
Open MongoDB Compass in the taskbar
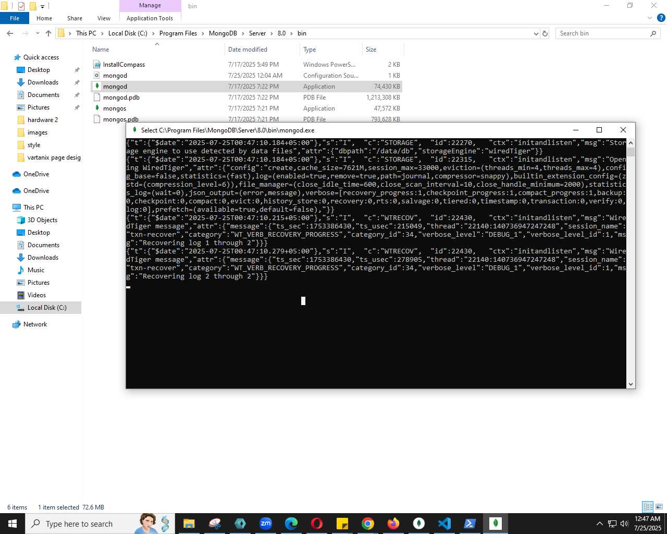pyautogui.click(x=419, y=524)
